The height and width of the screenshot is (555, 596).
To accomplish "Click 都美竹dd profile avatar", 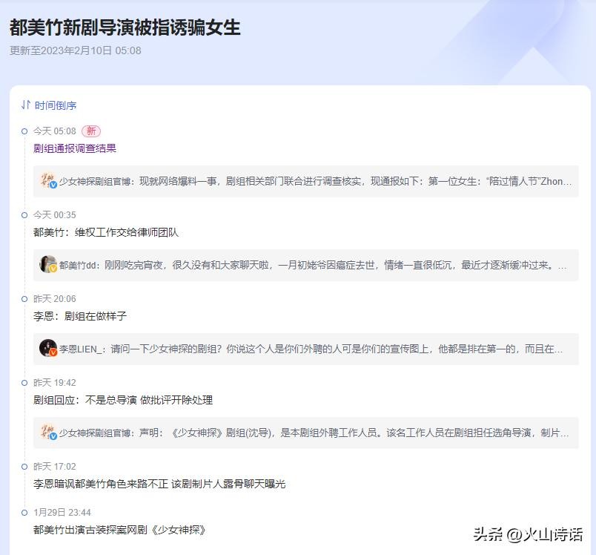I will [48, 265].
